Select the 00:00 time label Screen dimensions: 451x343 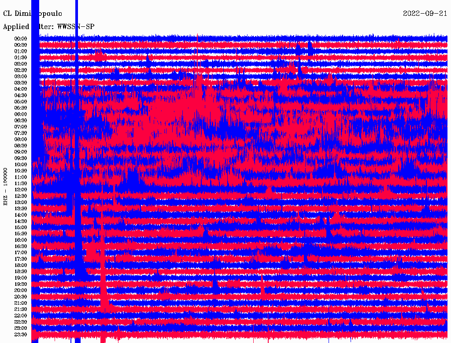click(x=21, y=39)
